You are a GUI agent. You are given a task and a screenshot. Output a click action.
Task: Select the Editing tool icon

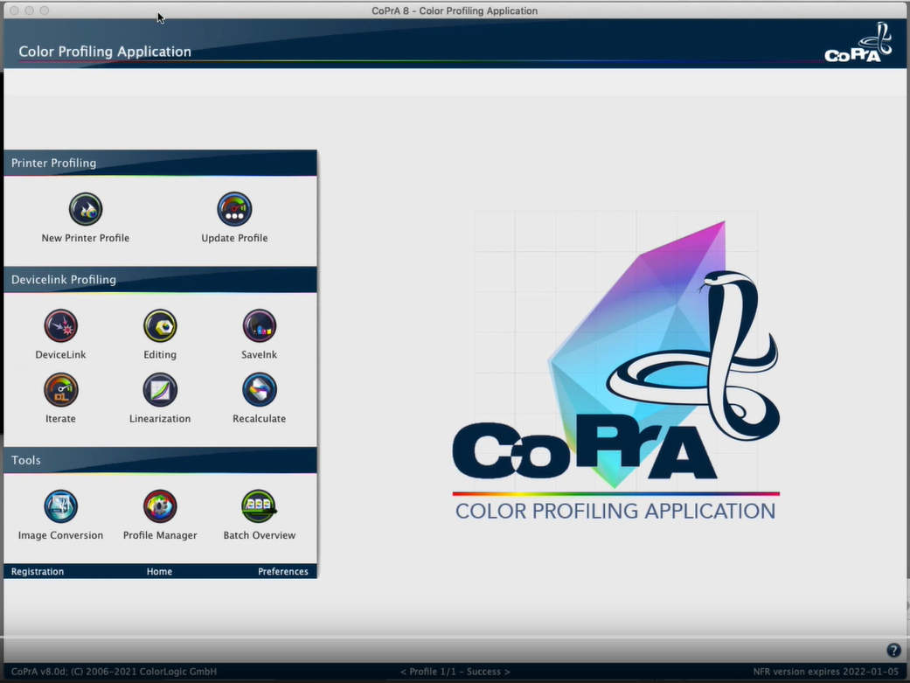point(160,326)
